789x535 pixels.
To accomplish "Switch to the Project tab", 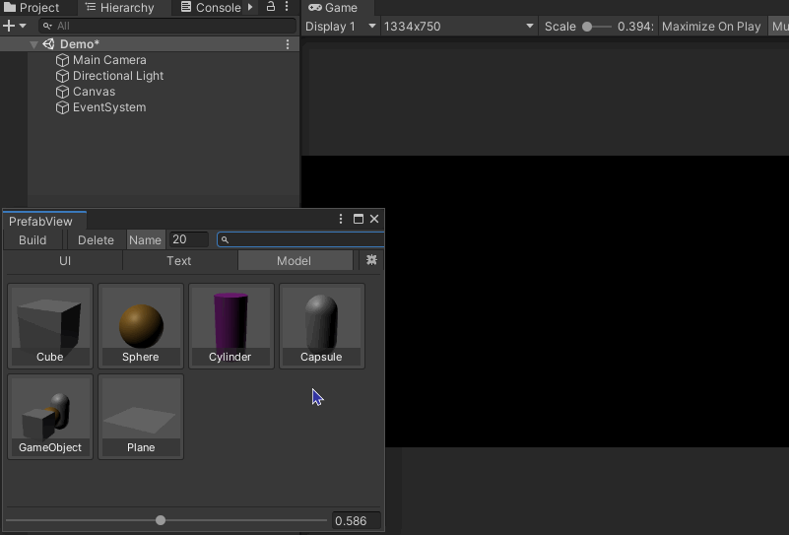I will click(x=32, y=8).
